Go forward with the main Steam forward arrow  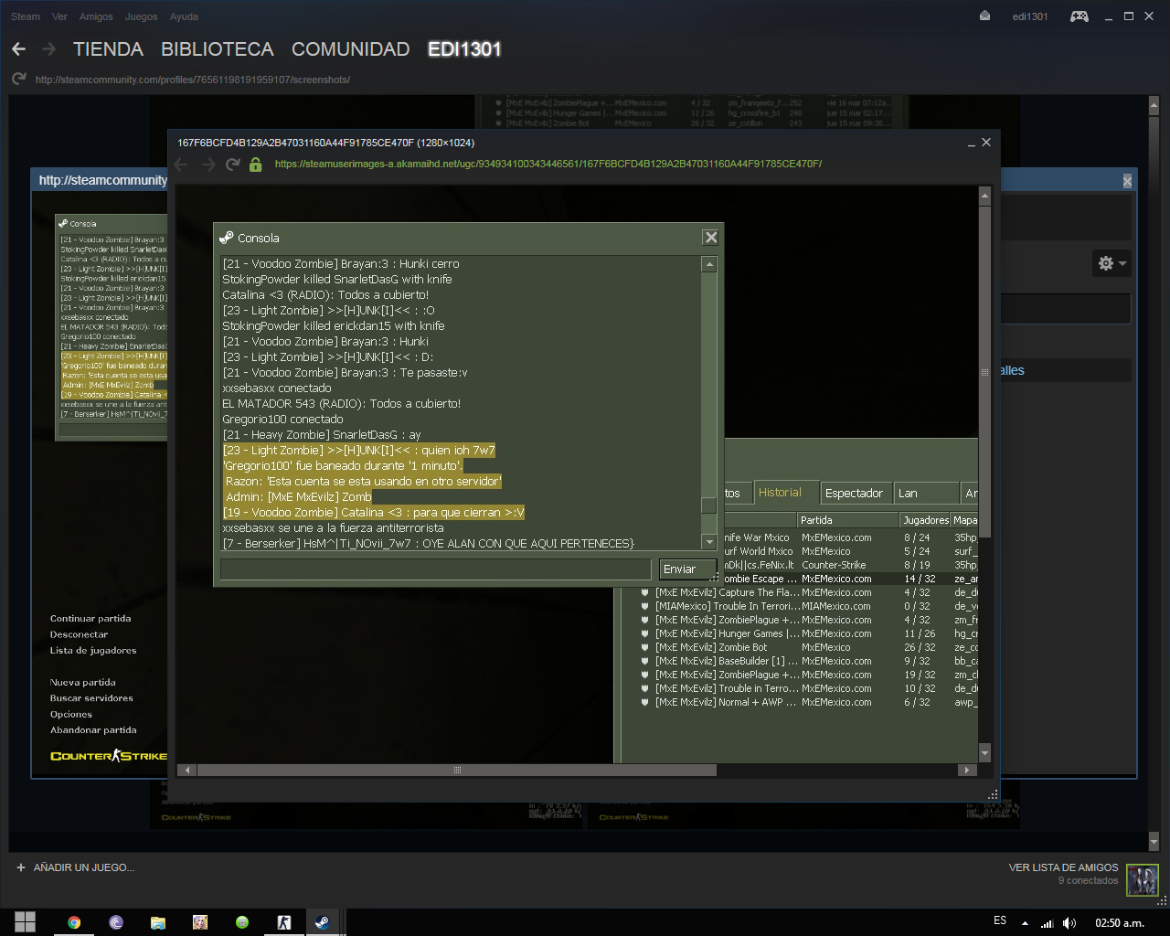point(48,48)
